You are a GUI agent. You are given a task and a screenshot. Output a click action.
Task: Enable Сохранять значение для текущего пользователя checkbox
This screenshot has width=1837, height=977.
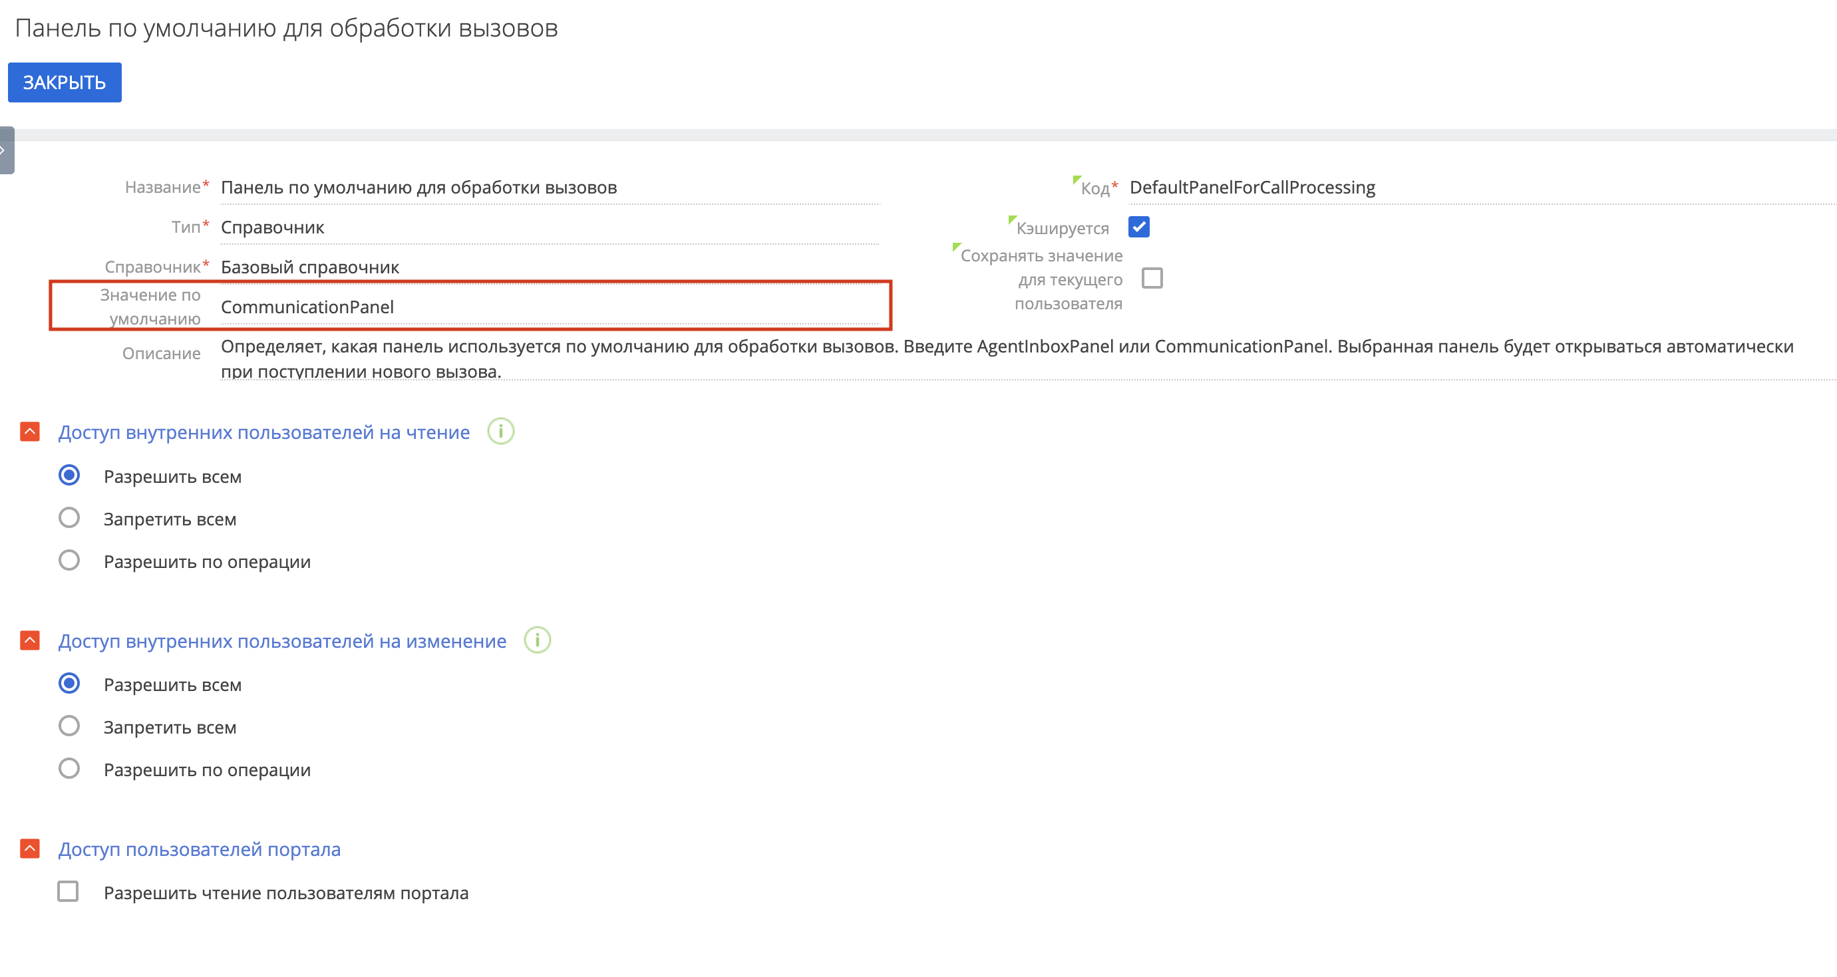pyautogui.click(x=1152, y=278)
